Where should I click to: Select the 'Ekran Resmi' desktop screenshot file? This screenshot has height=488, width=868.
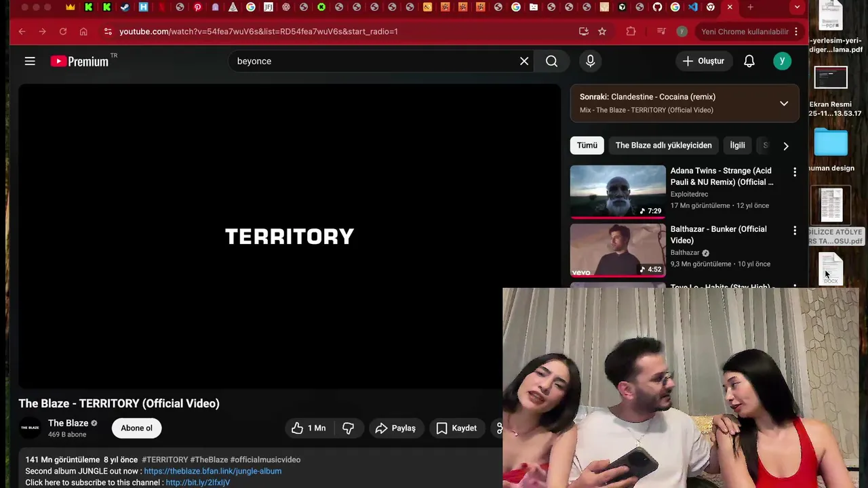point(831,78)
